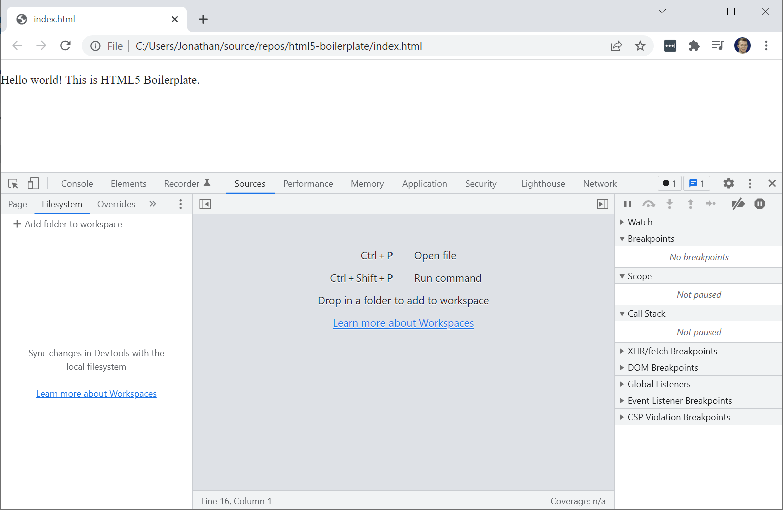
Task: Step into next function call
Action: (670, 204)
